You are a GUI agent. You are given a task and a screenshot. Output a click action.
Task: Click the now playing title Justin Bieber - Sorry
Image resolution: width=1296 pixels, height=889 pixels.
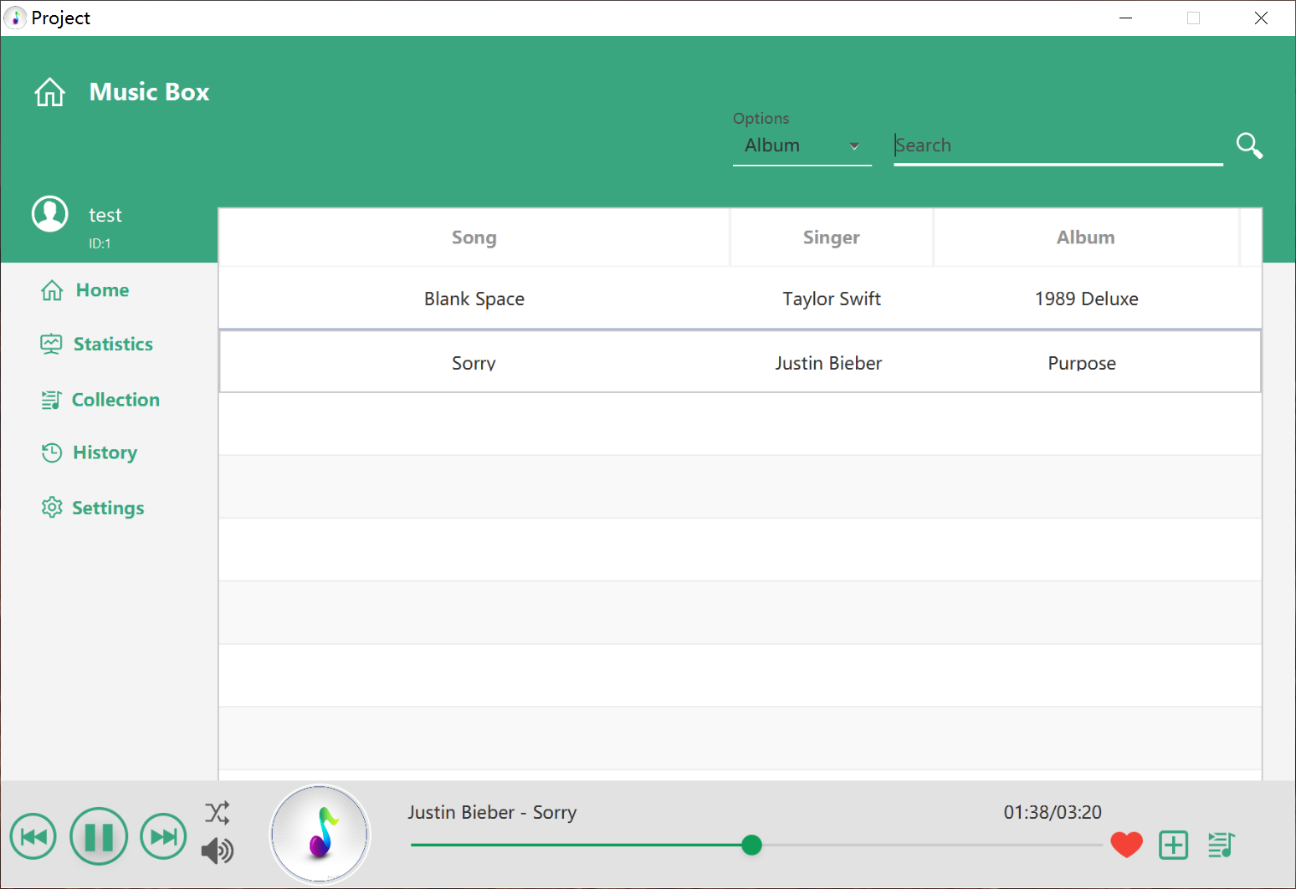tap(492, 812)
